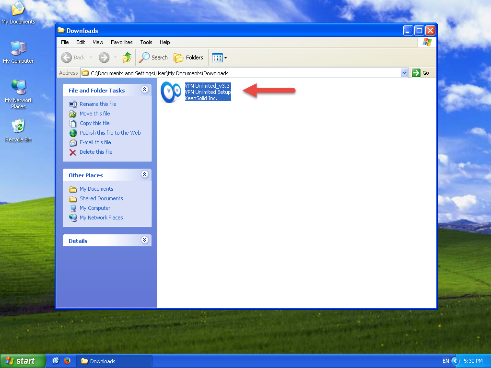Collapse the Other Places panel
This screenshot has height=368, width=491.
pyautogui.click(x=144, y=174)
